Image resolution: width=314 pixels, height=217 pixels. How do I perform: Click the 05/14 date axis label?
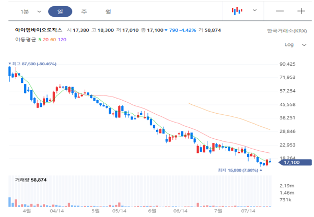[119, 211]
